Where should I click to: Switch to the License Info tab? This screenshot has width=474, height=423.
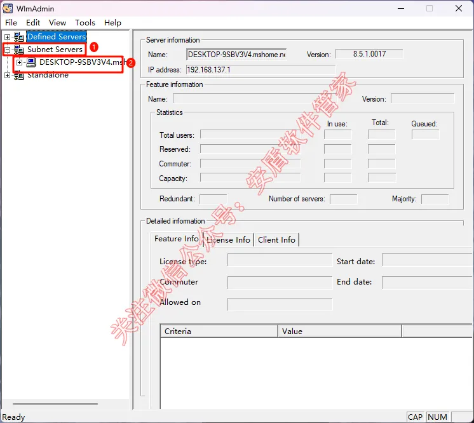(x=228, y=240)
